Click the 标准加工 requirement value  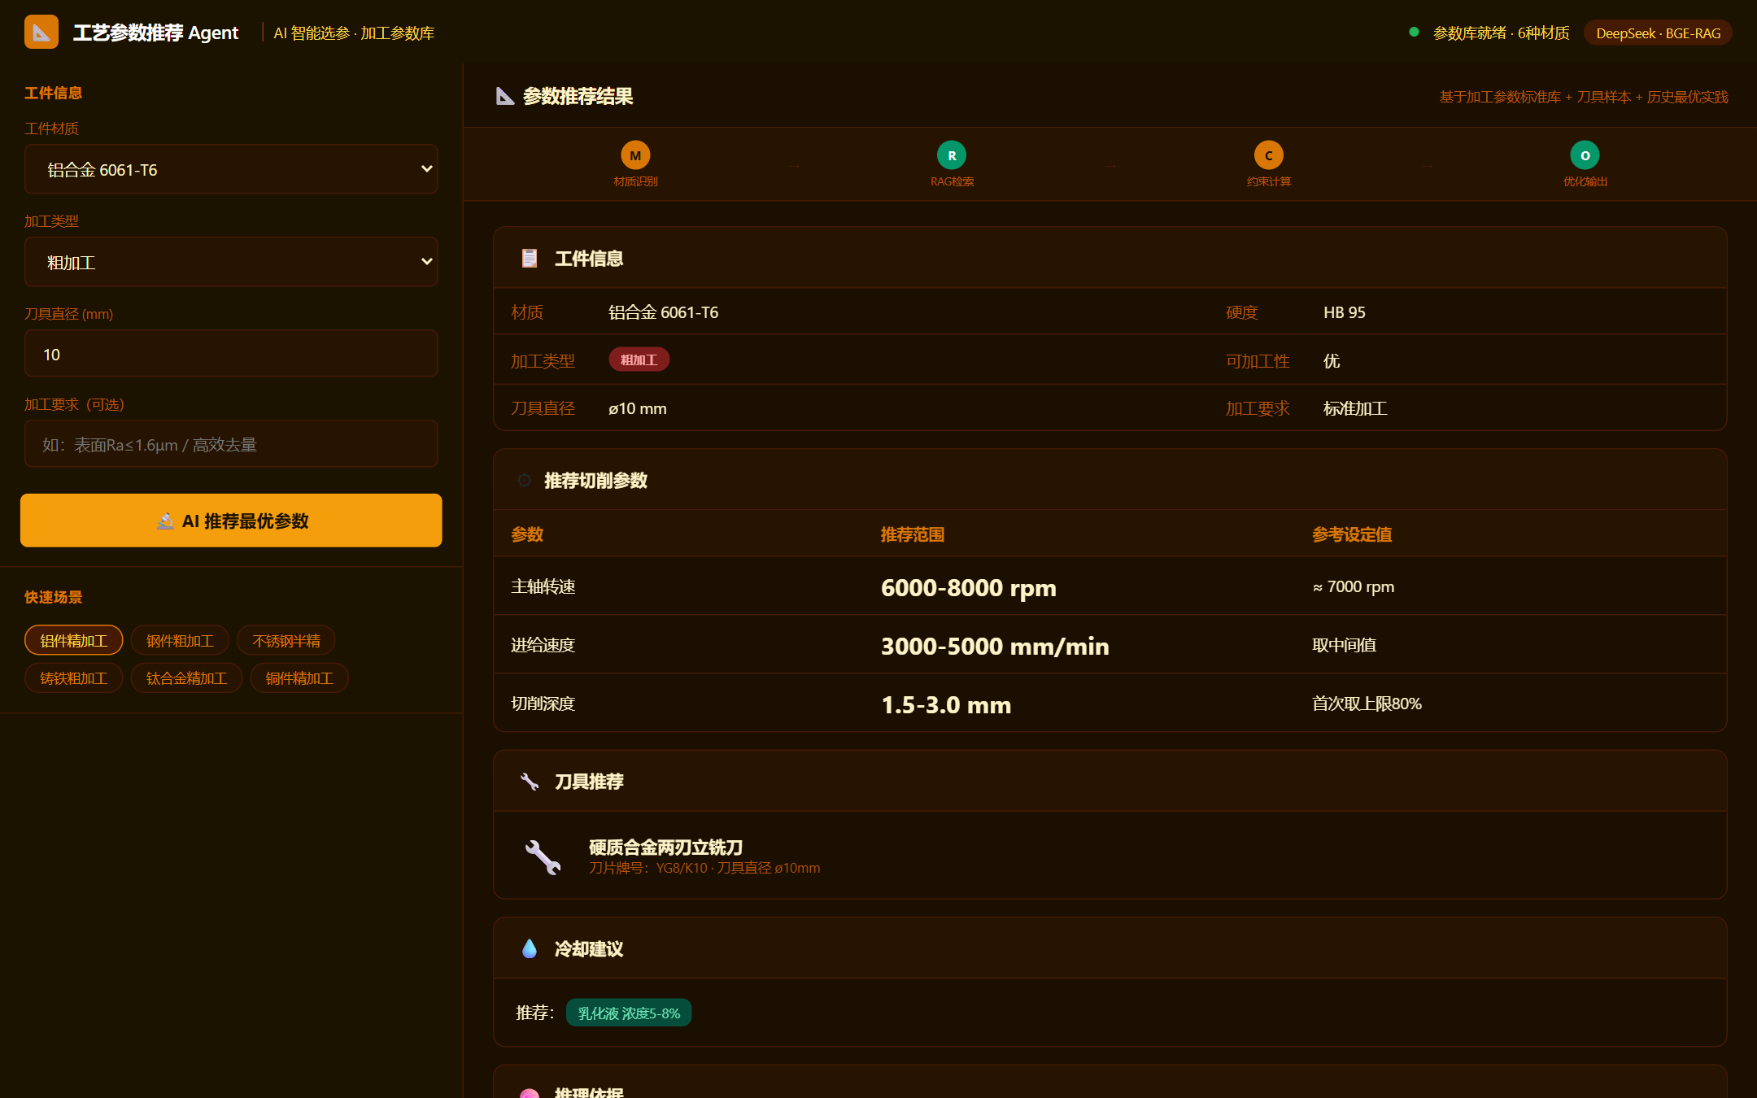tap(1355, 408)
